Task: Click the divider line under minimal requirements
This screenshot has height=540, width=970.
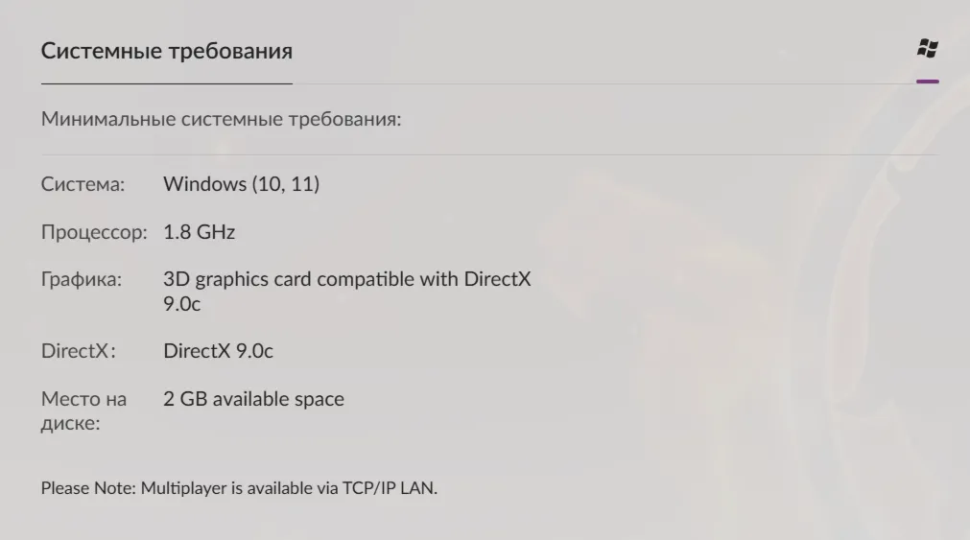Action: pos(490,154)
